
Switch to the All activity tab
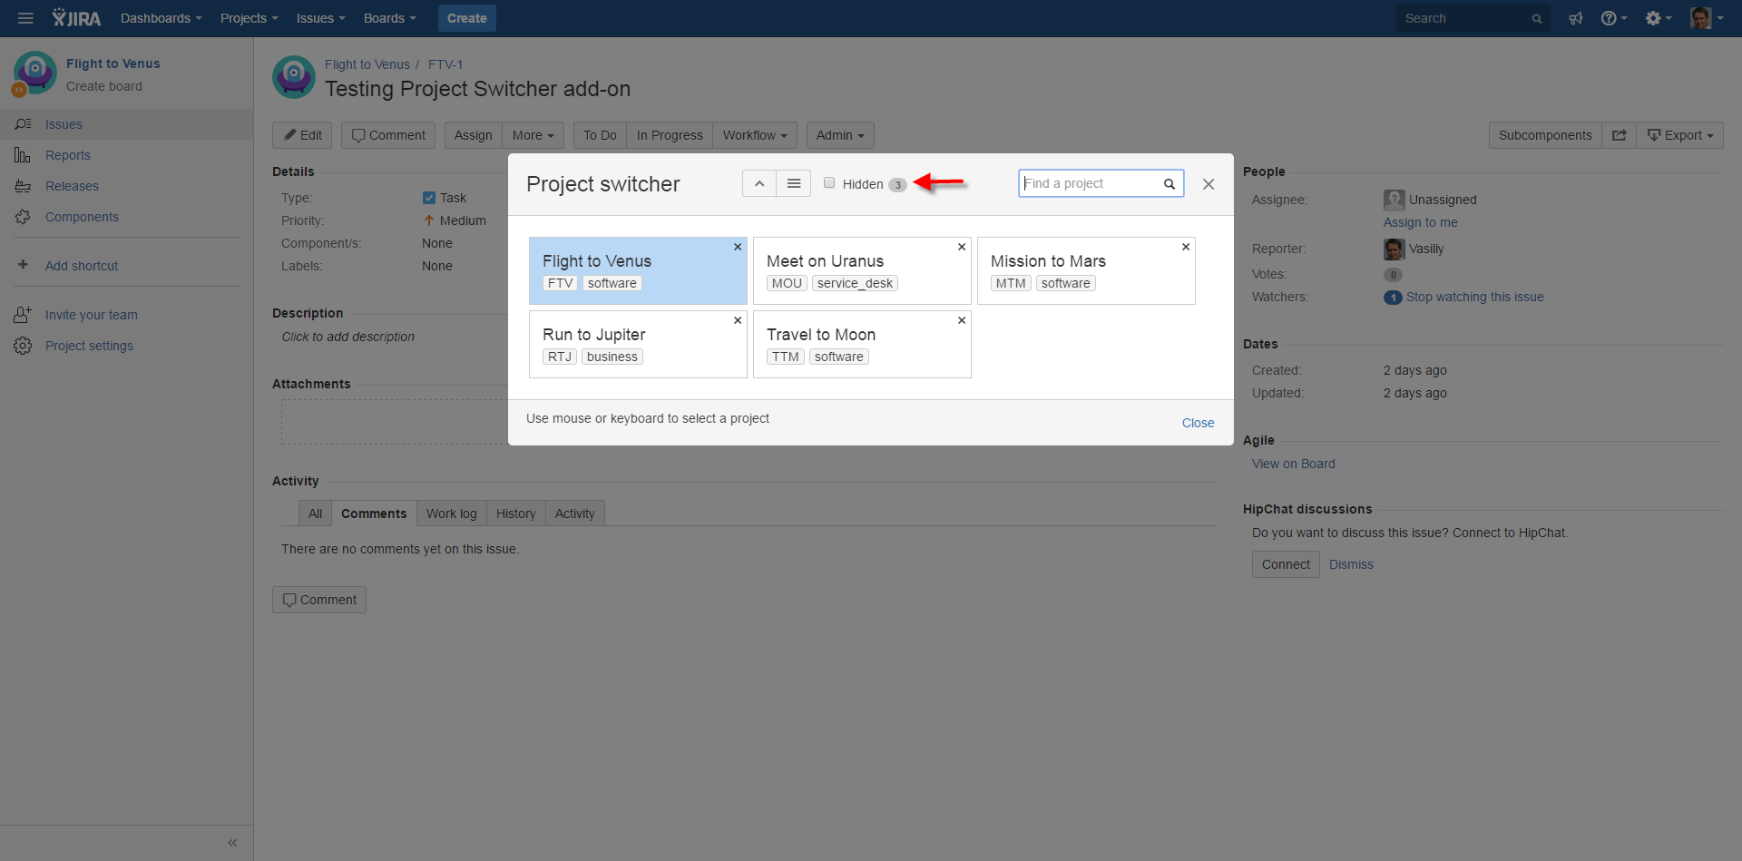pyautogui.click(x=315, y=514)
